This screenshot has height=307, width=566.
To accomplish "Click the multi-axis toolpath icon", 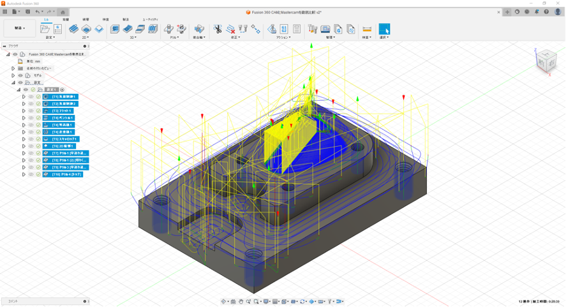I will (199, 29).
